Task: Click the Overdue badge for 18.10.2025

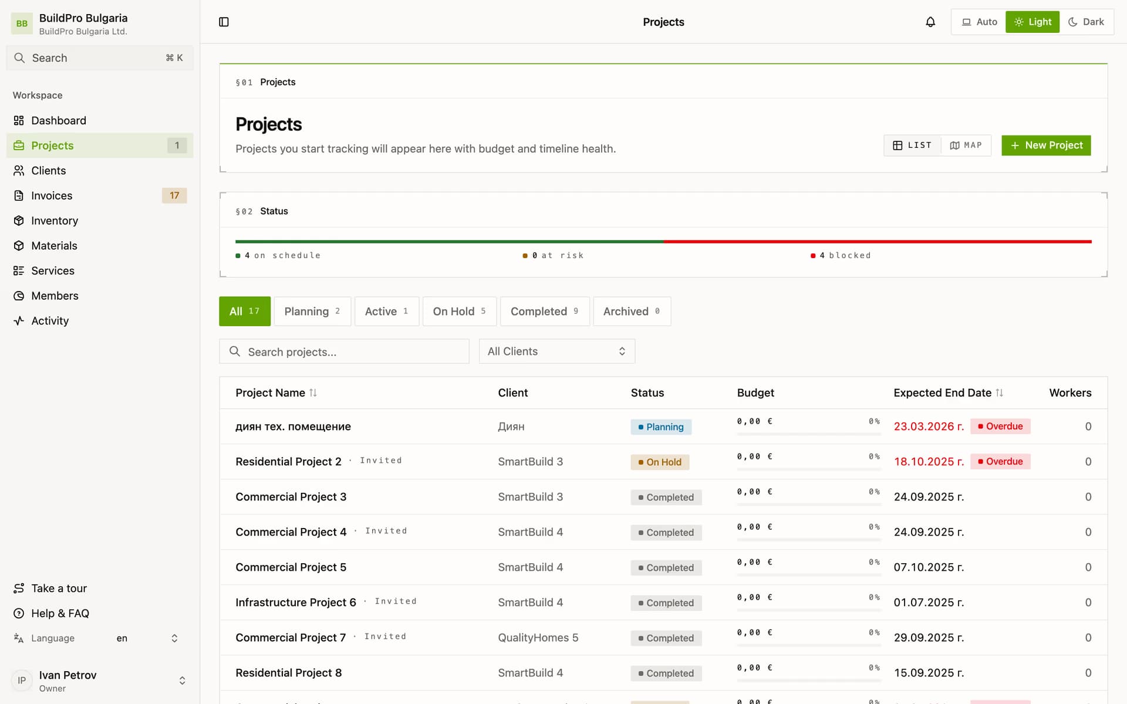Action: click(x=1000, y=462)
